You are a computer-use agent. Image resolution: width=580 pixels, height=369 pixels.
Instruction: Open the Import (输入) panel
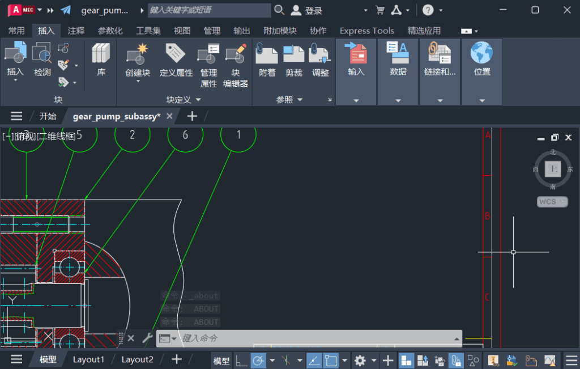pos(356,72)
